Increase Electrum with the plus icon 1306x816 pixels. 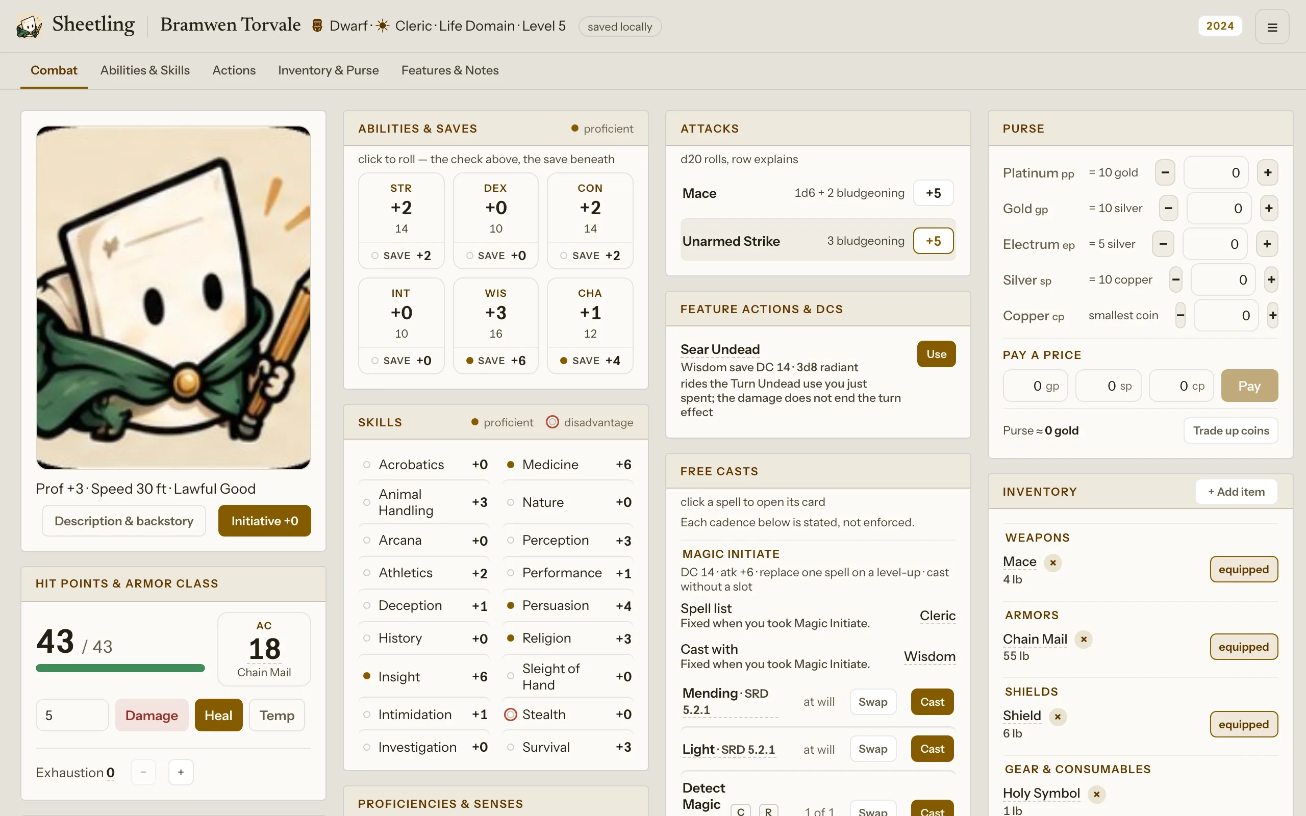[1267, 244]
